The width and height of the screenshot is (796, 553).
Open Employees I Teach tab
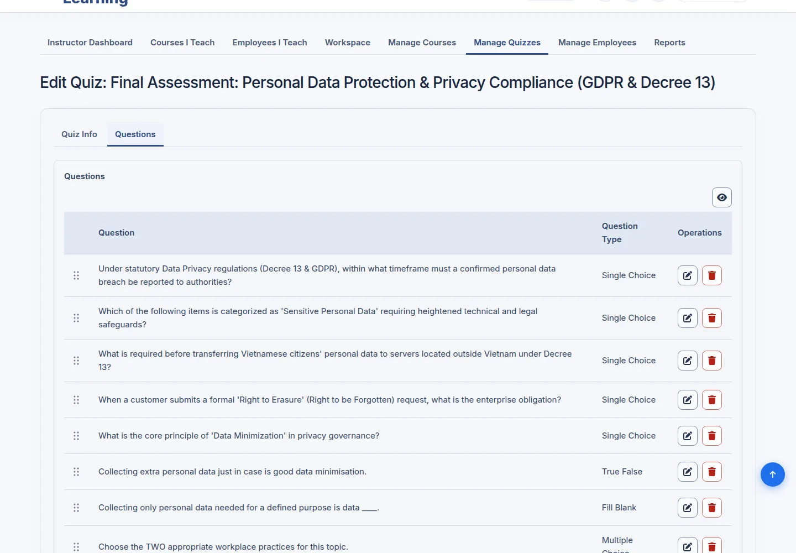tap(270, 43)
